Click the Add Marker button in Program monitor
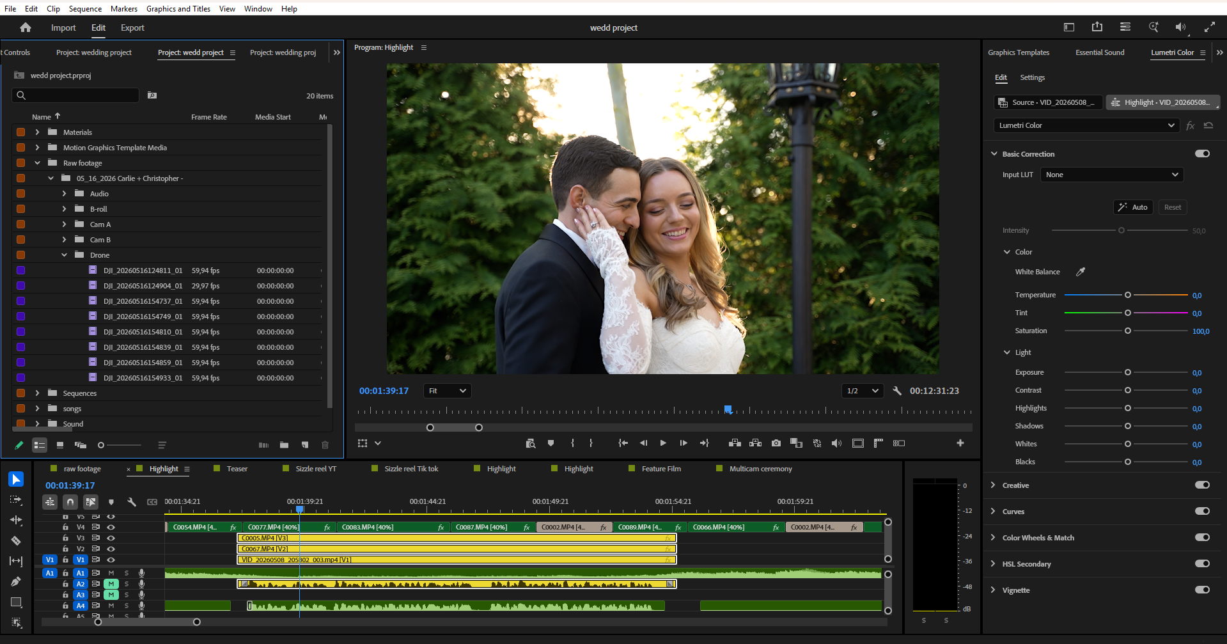1227x644 pixels. [x=551, y=443]
